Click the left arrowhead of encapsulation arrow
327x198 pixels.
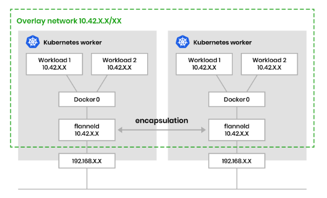(x=120, y=130)
